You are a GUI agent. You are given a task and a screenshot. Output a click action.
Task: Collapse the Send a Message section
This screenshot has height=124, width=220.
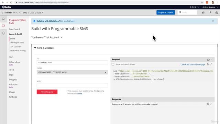(x=44, y=48)
